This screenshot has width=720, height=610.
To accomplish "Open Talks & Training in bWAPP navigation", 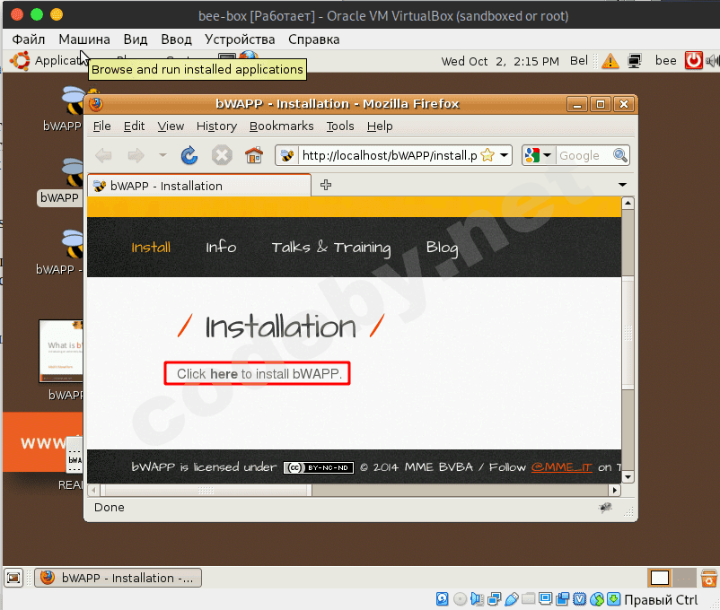I will pos(331,248).
